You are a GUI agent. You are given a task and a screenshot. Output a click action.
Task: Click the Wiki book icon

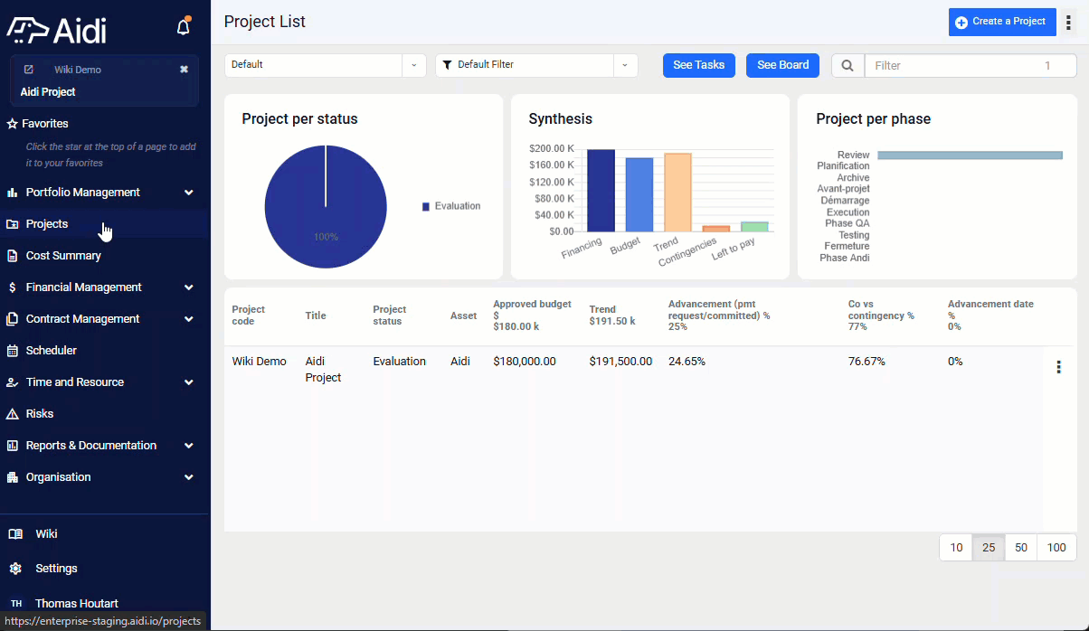pyautogui.click(x=15, y=534)
